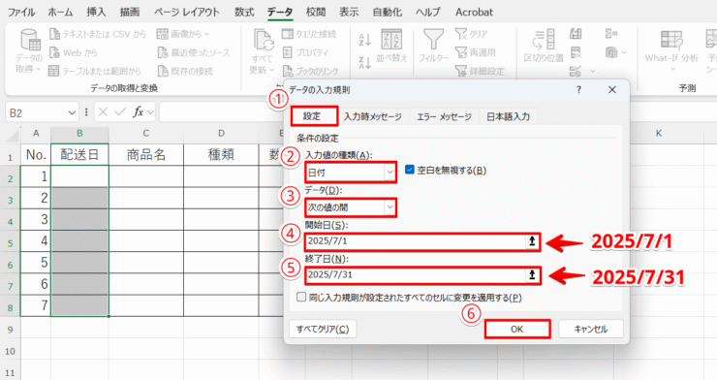This screenshot has width=717, height=380.
Task: Toggle Filter (フィルター) funnel icon
Action: coord(433,40)
